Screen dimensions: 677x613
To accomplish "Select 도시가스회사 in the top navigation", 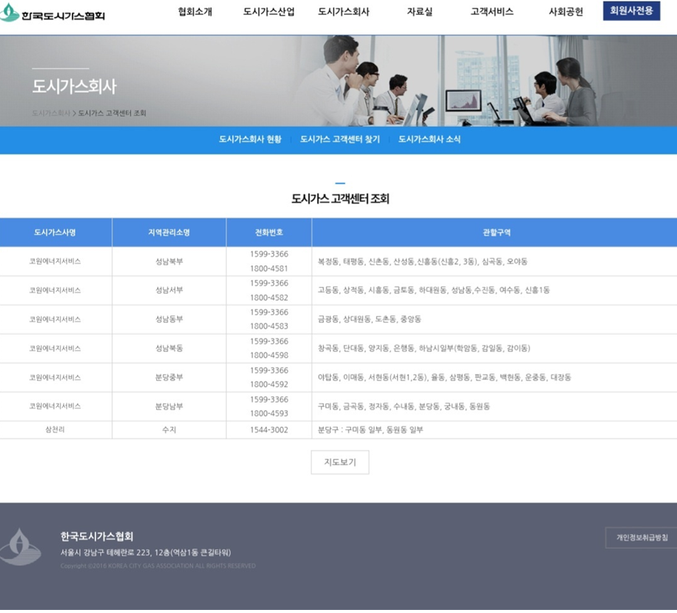I will pyautogui.click(x=344, y=12).
